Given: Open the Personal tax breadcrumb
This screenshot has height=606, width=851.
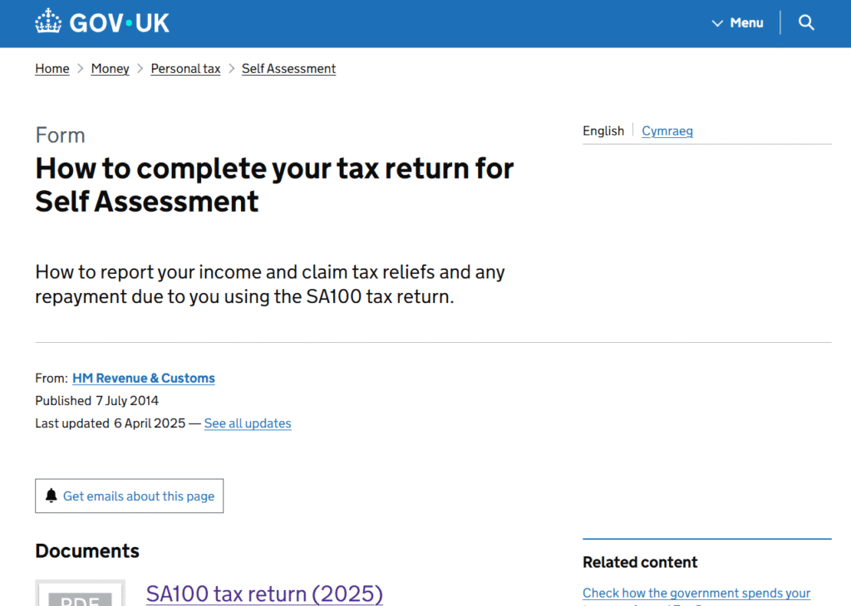Looking at the screenshot, I should (185, 69).
